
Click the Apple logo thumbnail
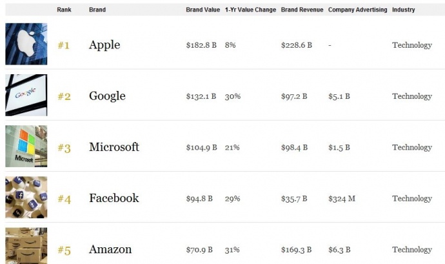26,44
